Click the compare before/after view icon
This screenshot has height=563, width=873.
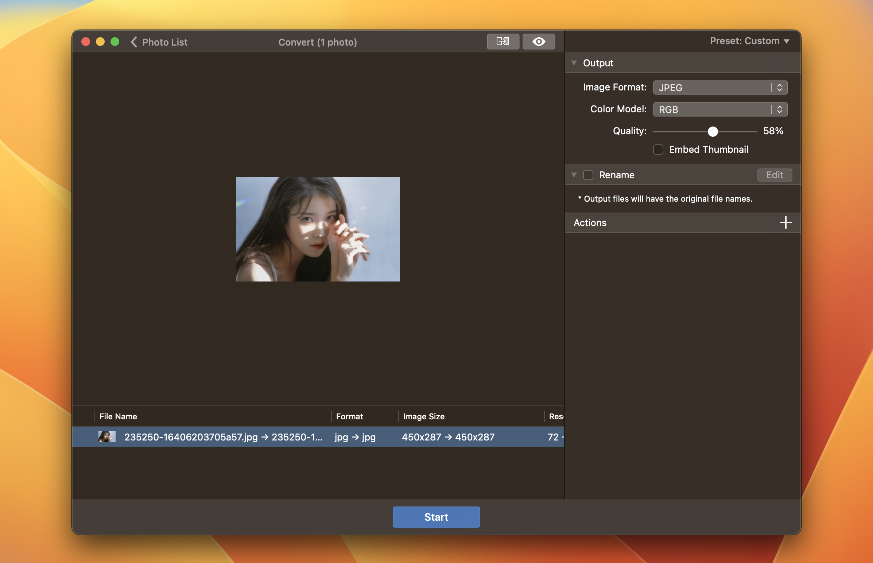[x=503, y=41]
